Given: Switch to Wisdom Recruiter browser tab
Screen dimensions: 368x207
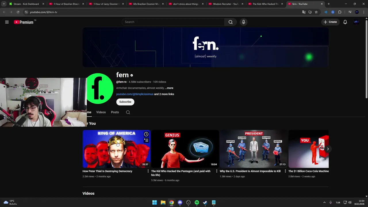Looking at the screenshot, I should pyautogui.click(x=226, y=4).
